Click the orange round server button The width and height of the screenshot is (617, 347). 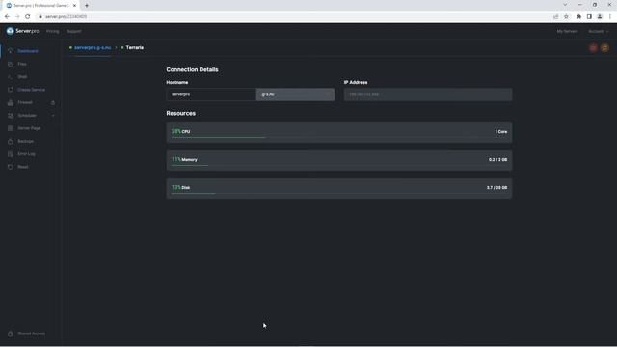coord(604,48)
